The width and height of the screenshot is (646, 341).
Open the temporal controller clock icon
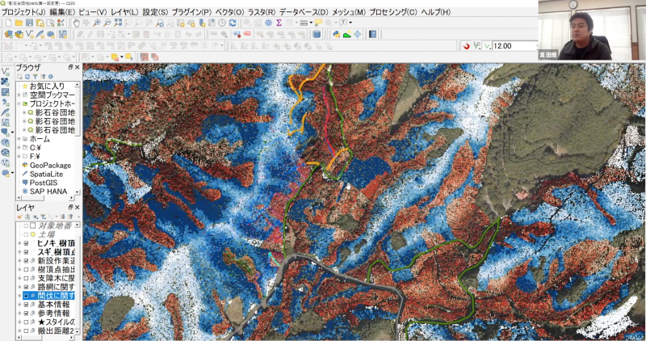tap(222, 23)
